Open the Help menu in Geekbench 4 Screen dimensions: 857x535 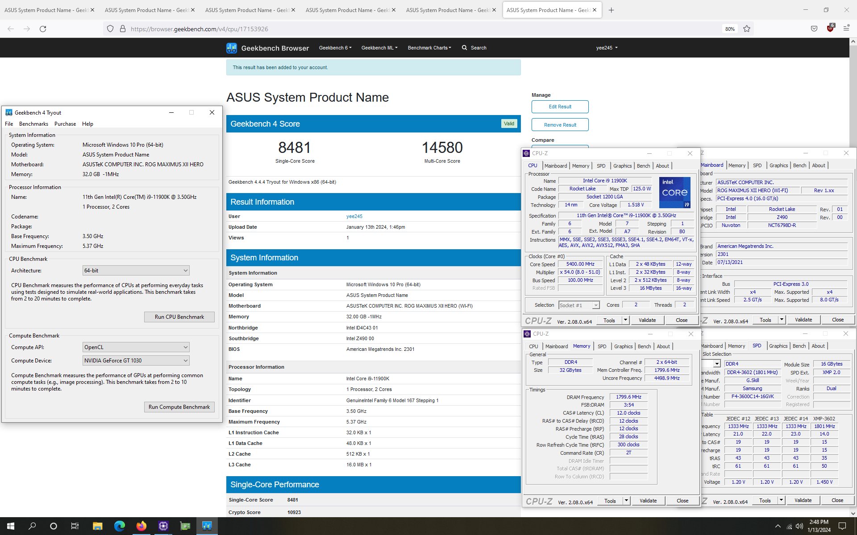pyautogui.click(x=87, y=124)
